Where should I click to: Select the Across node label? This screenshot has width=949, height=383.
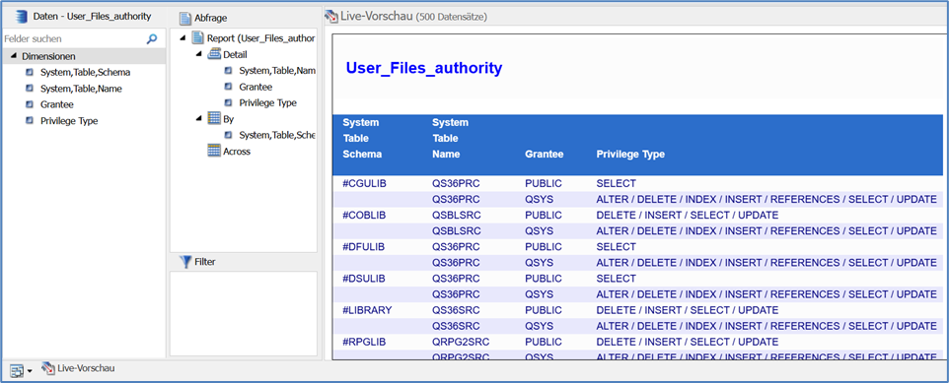237,151
